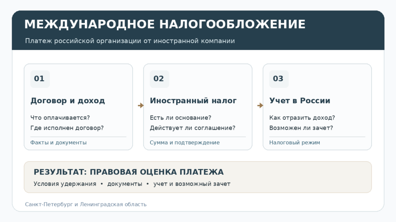Image resolution: width=396 pixels, height=222 pixels.
Task: Click the step badge 02
Action: click(159, 79)
